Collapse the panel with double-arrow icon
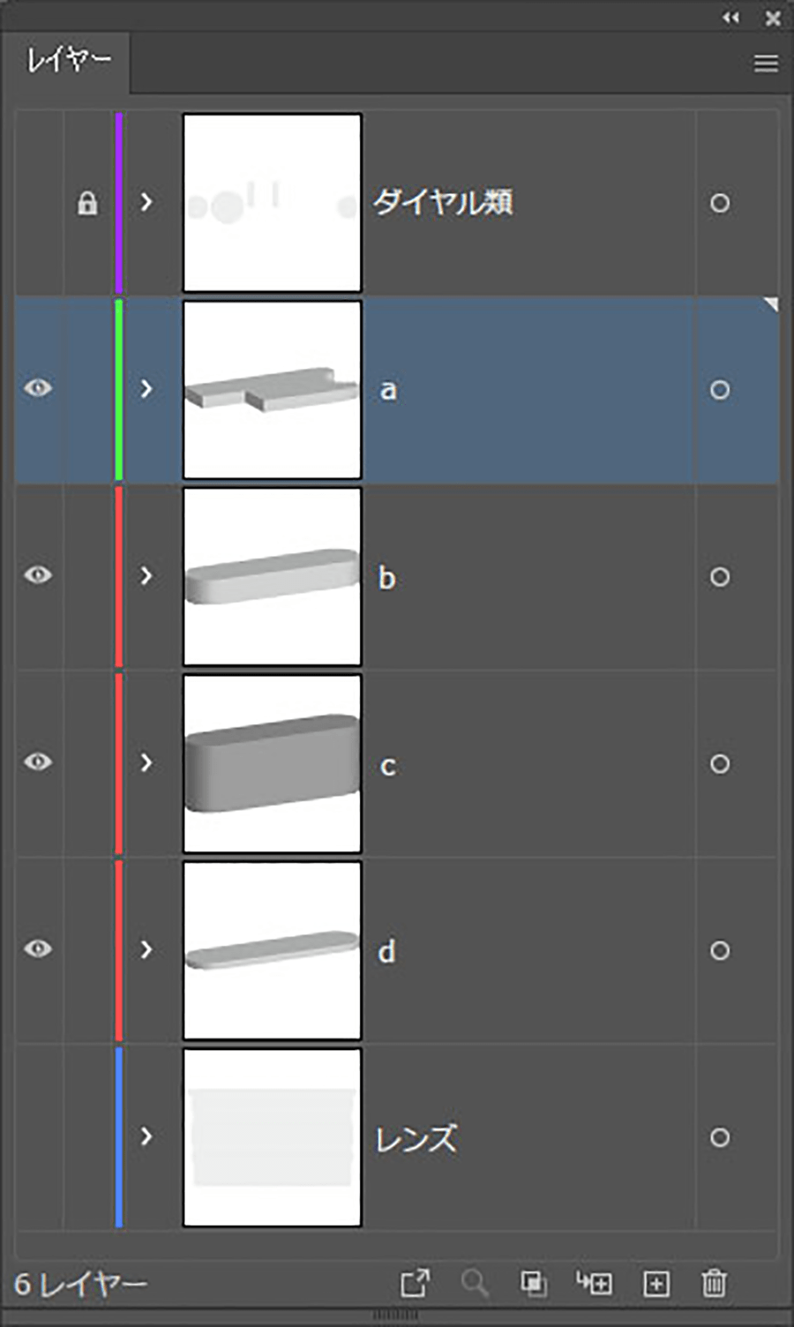The width and height of the screenshot is (794, 1327). click(730, 18)
